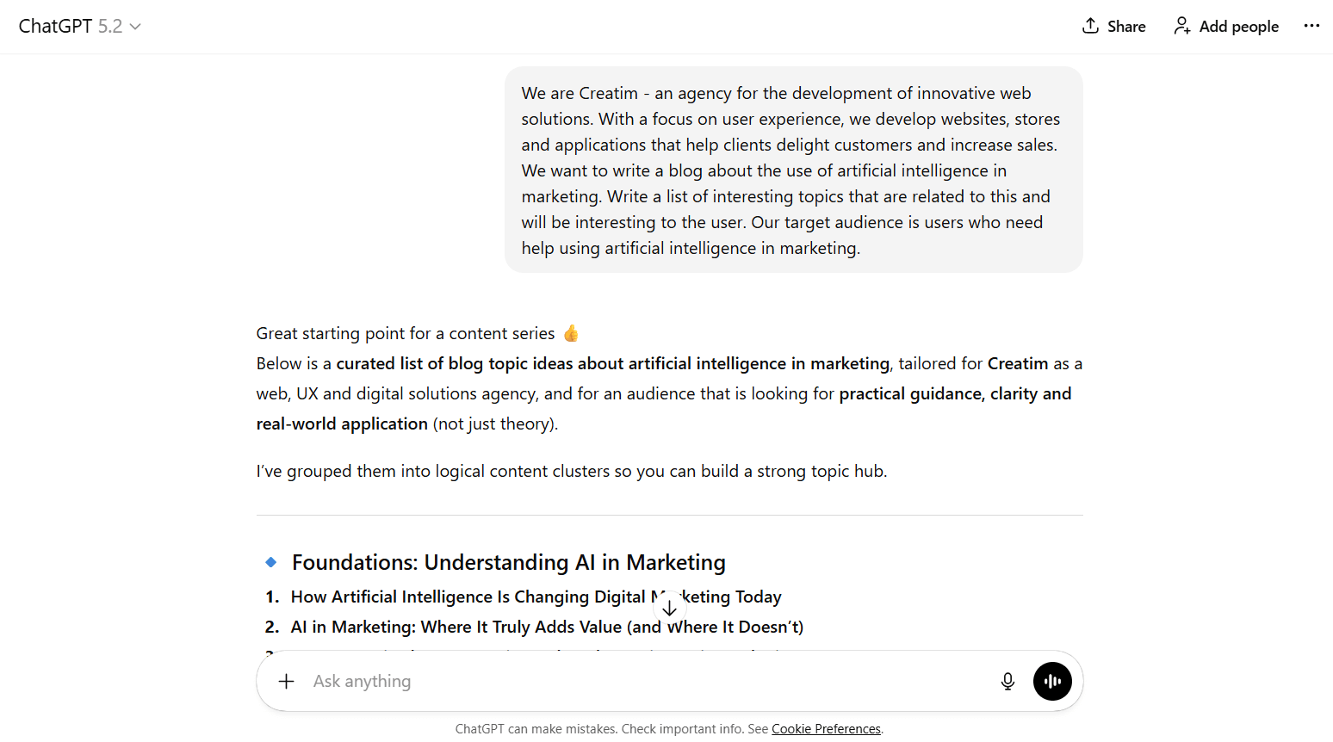
Task: Open the Cookie Preferences link
Action: pos(826,728)
